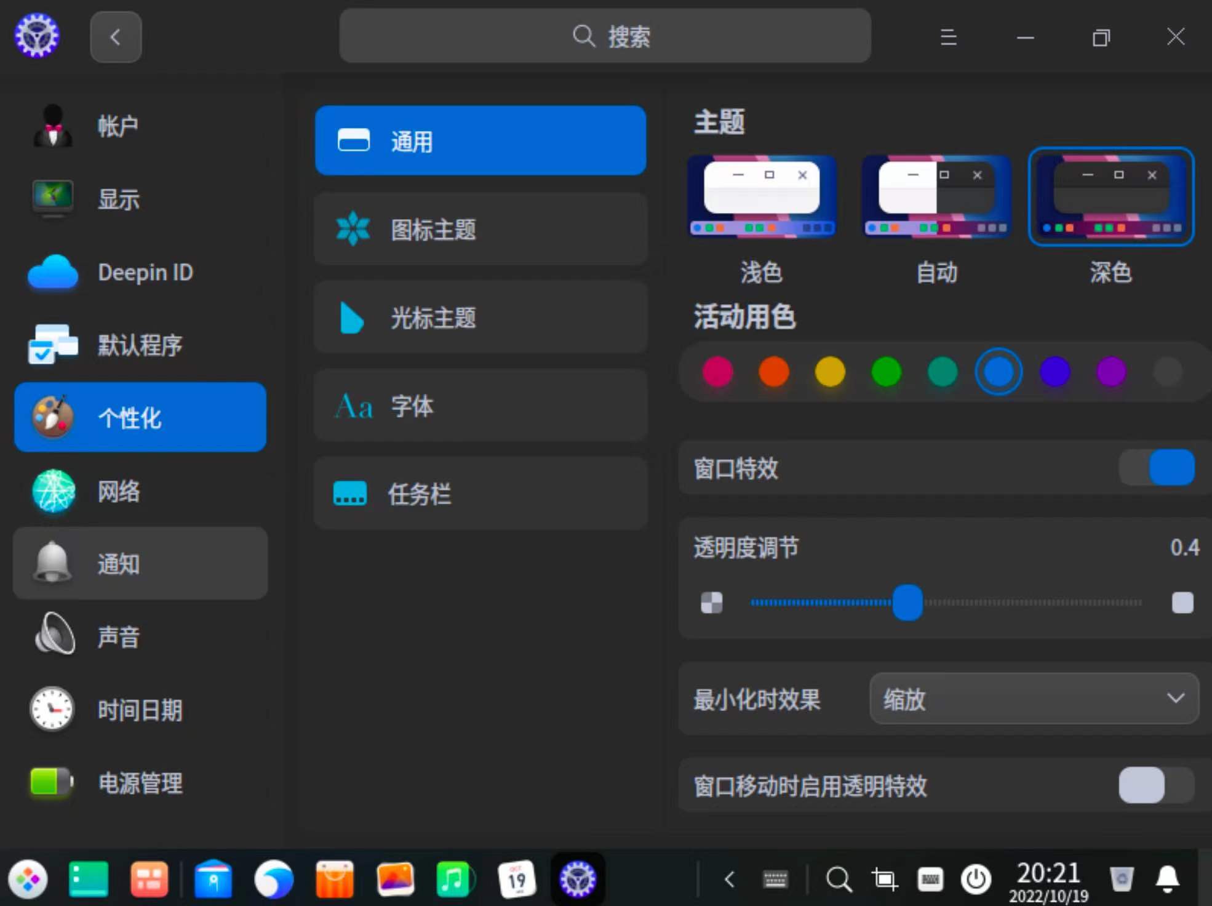Select the 浅色 light theme option
Screen dimensions: 1212x906
coord(761,197)
